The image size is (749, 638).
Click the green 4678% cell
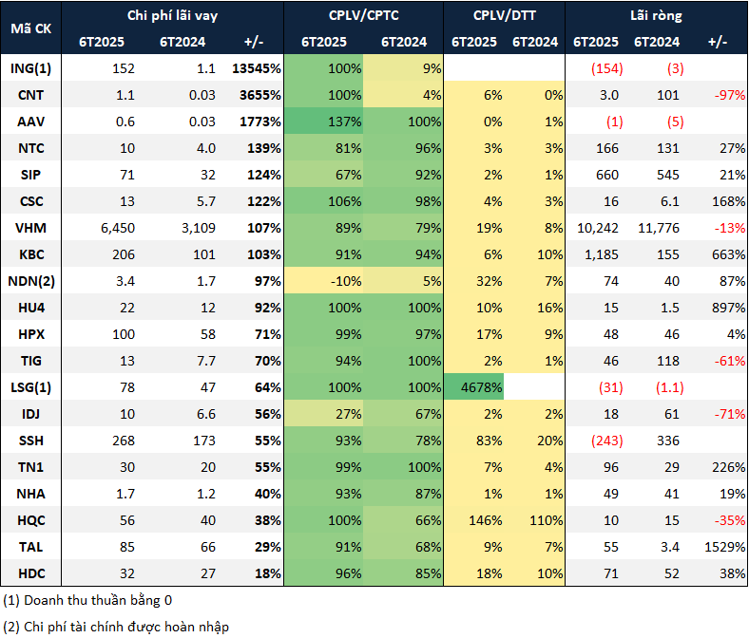tap(482, 387)
